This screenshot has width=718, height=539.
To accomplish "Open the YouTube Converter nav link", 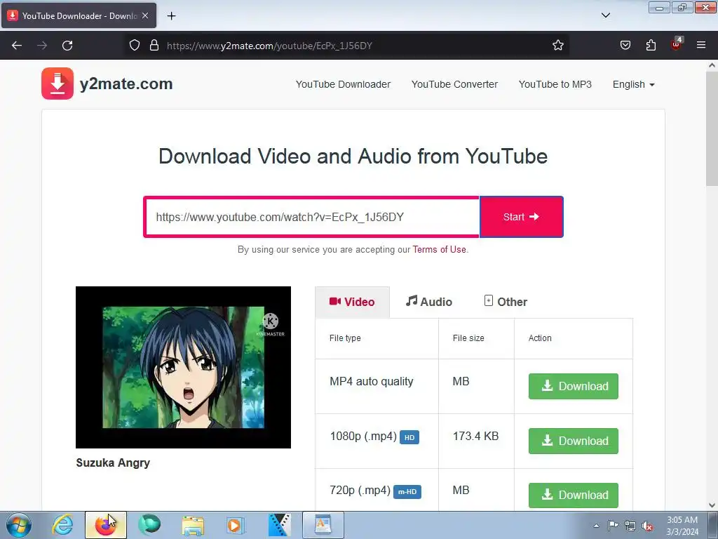I will [454, 84].
